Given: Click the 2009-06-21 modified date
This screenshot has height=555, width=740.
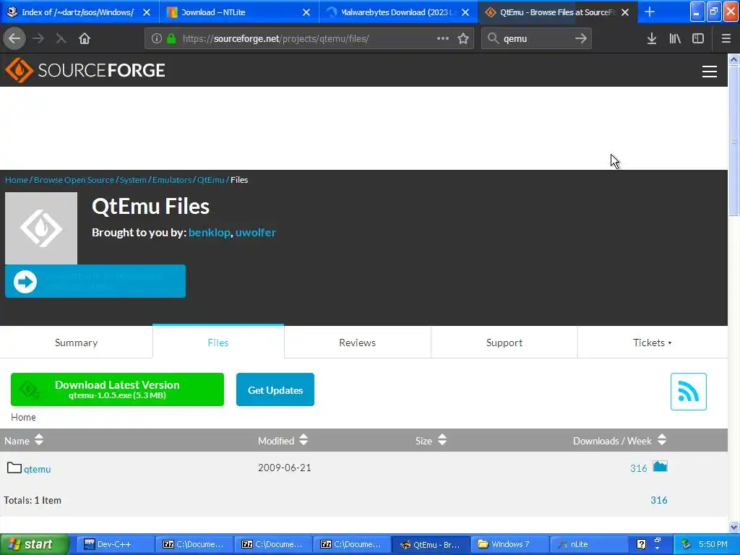Looking at the screenshot, I should click(x=284, y=468).
